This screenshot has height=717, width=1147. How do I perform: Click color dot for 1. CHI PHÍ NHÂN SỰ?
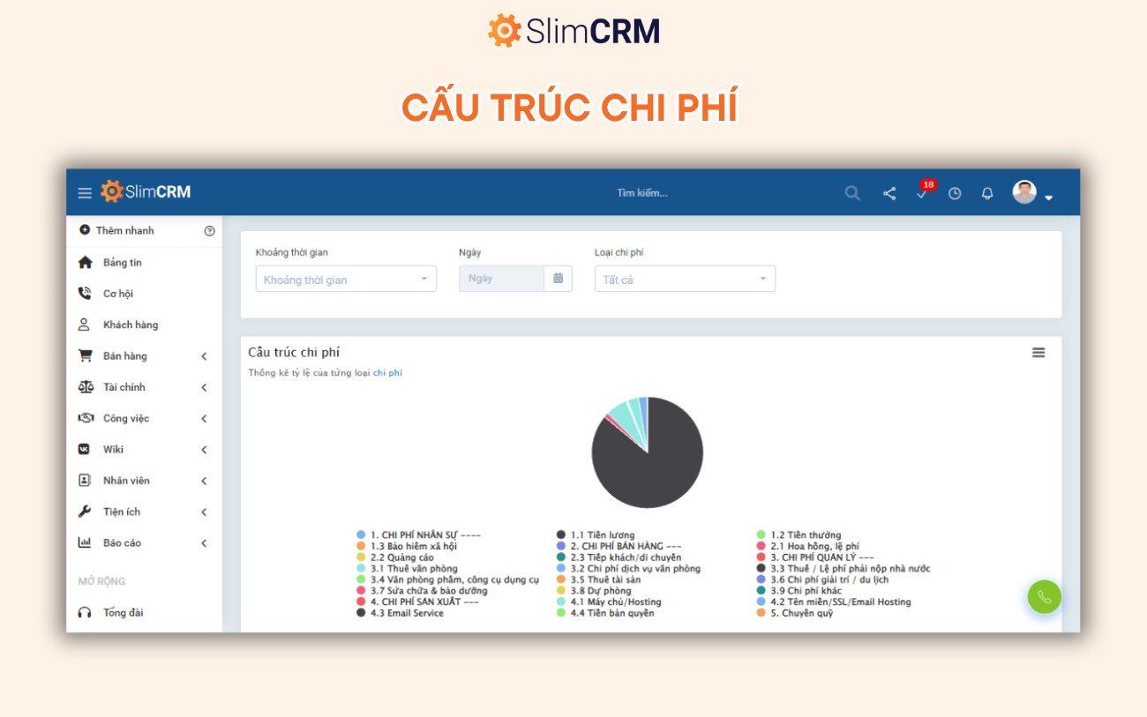click(361, 535)
